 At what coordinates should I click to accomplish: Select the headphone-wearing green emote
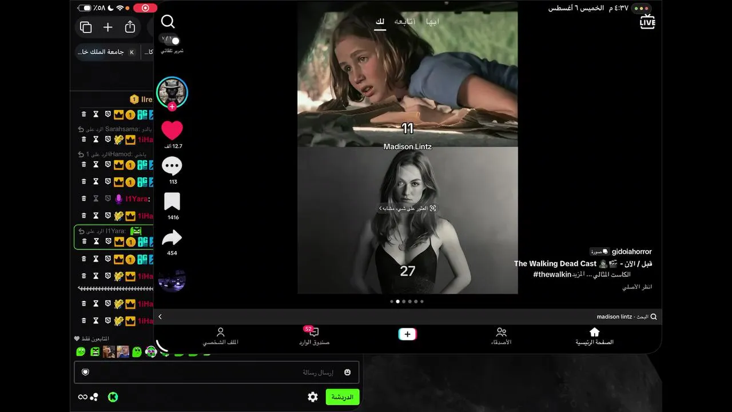coord(150,351)
